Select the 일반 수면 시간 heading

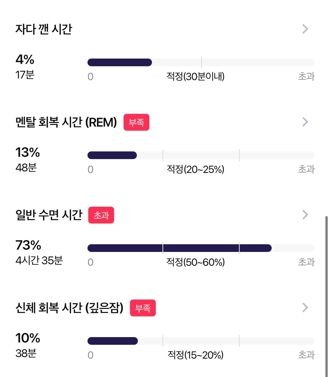click(x=49, y=215)
